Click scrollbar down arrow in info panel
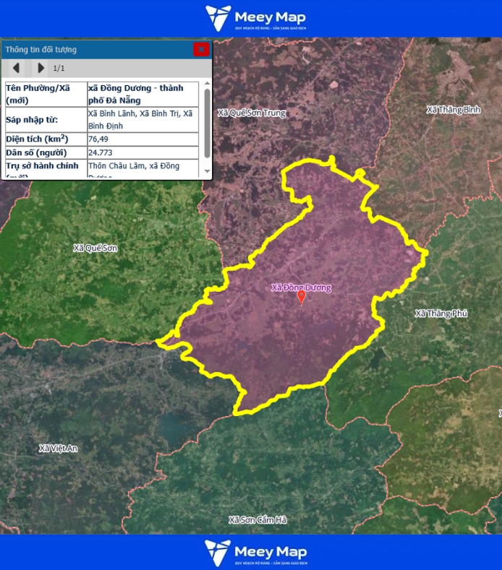 208,172
